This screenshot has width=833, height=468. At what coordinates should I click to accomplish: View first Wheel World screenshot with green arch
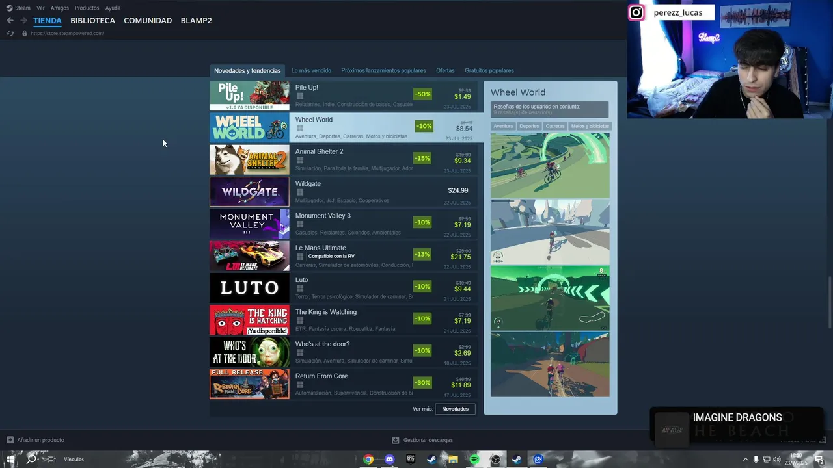pyautogui.click(x=550, y=165)
